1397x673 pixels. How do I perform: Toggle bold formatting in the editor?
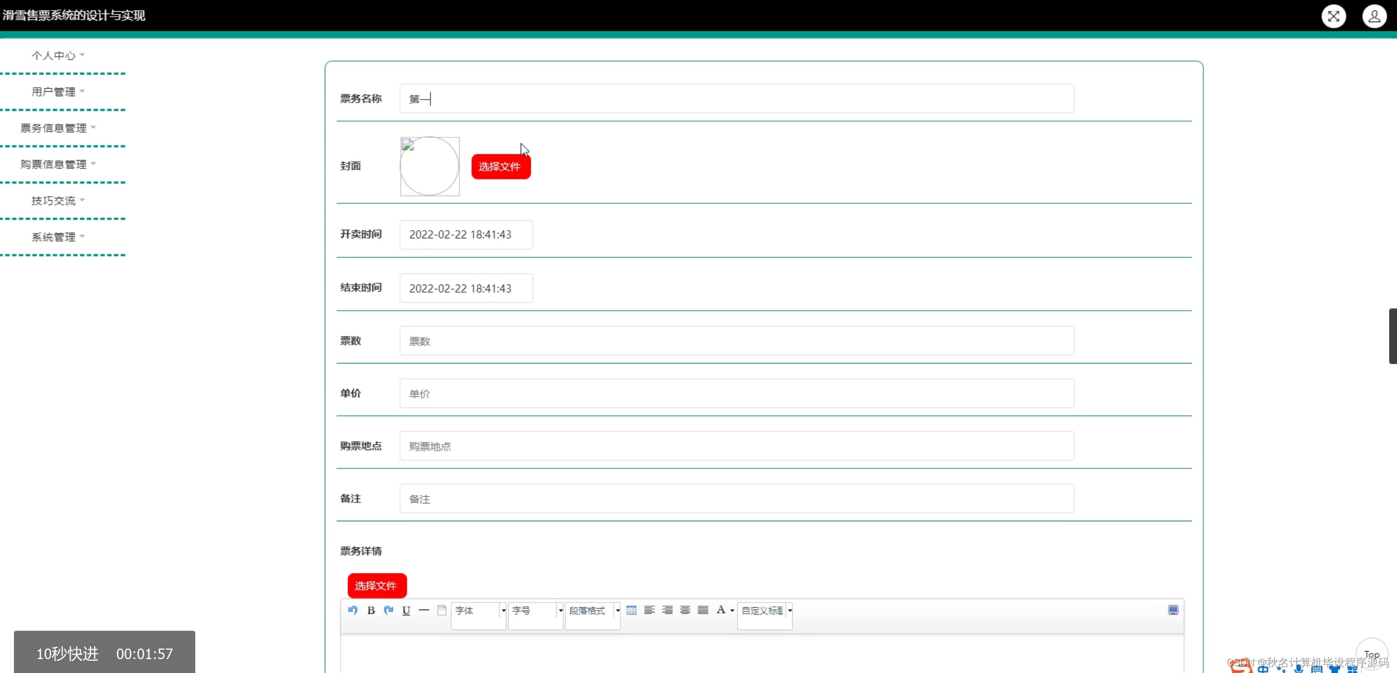(371, 610)
